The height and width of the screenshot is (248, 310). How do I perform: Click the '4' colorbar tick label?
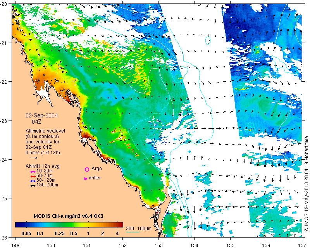[x=117, y=234]
